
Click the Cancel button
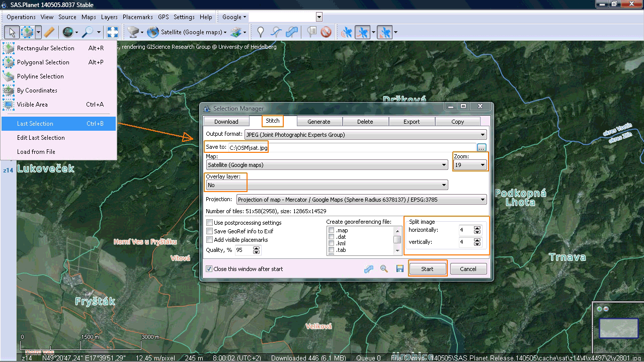pyautogui.click(x=468, y=269)
